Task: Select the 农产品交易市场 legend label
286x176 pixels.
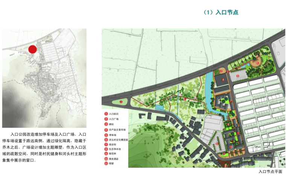Action: (x=117, y=129)
